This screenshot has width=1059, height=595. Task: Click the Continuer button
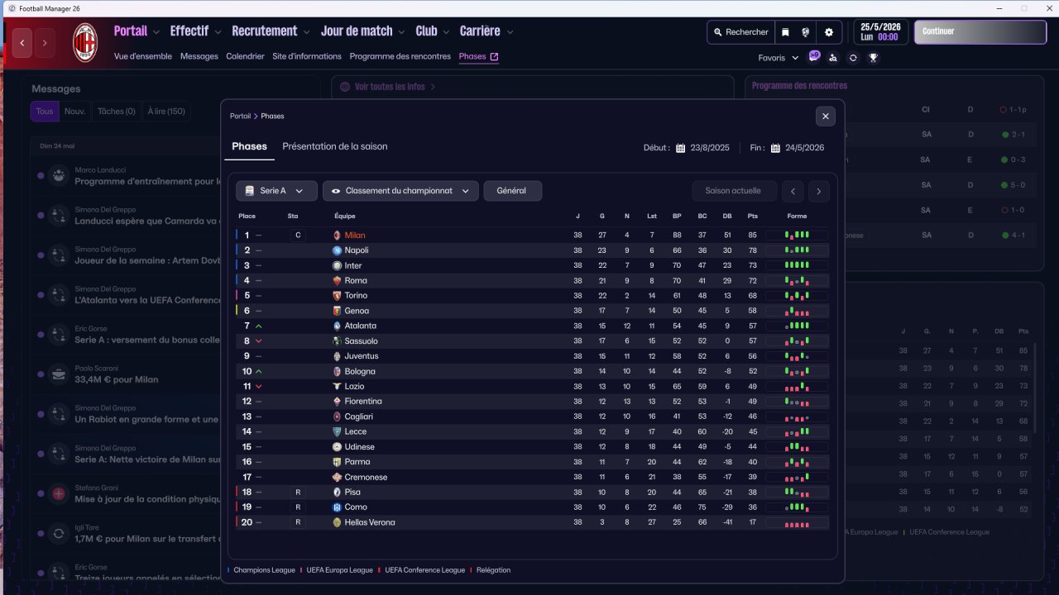pyautogui.click(x=980, y=32)
